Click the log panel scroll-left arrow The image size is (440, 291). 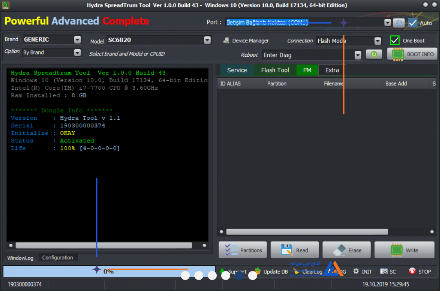pyautogui.click(x=11, y=246)
